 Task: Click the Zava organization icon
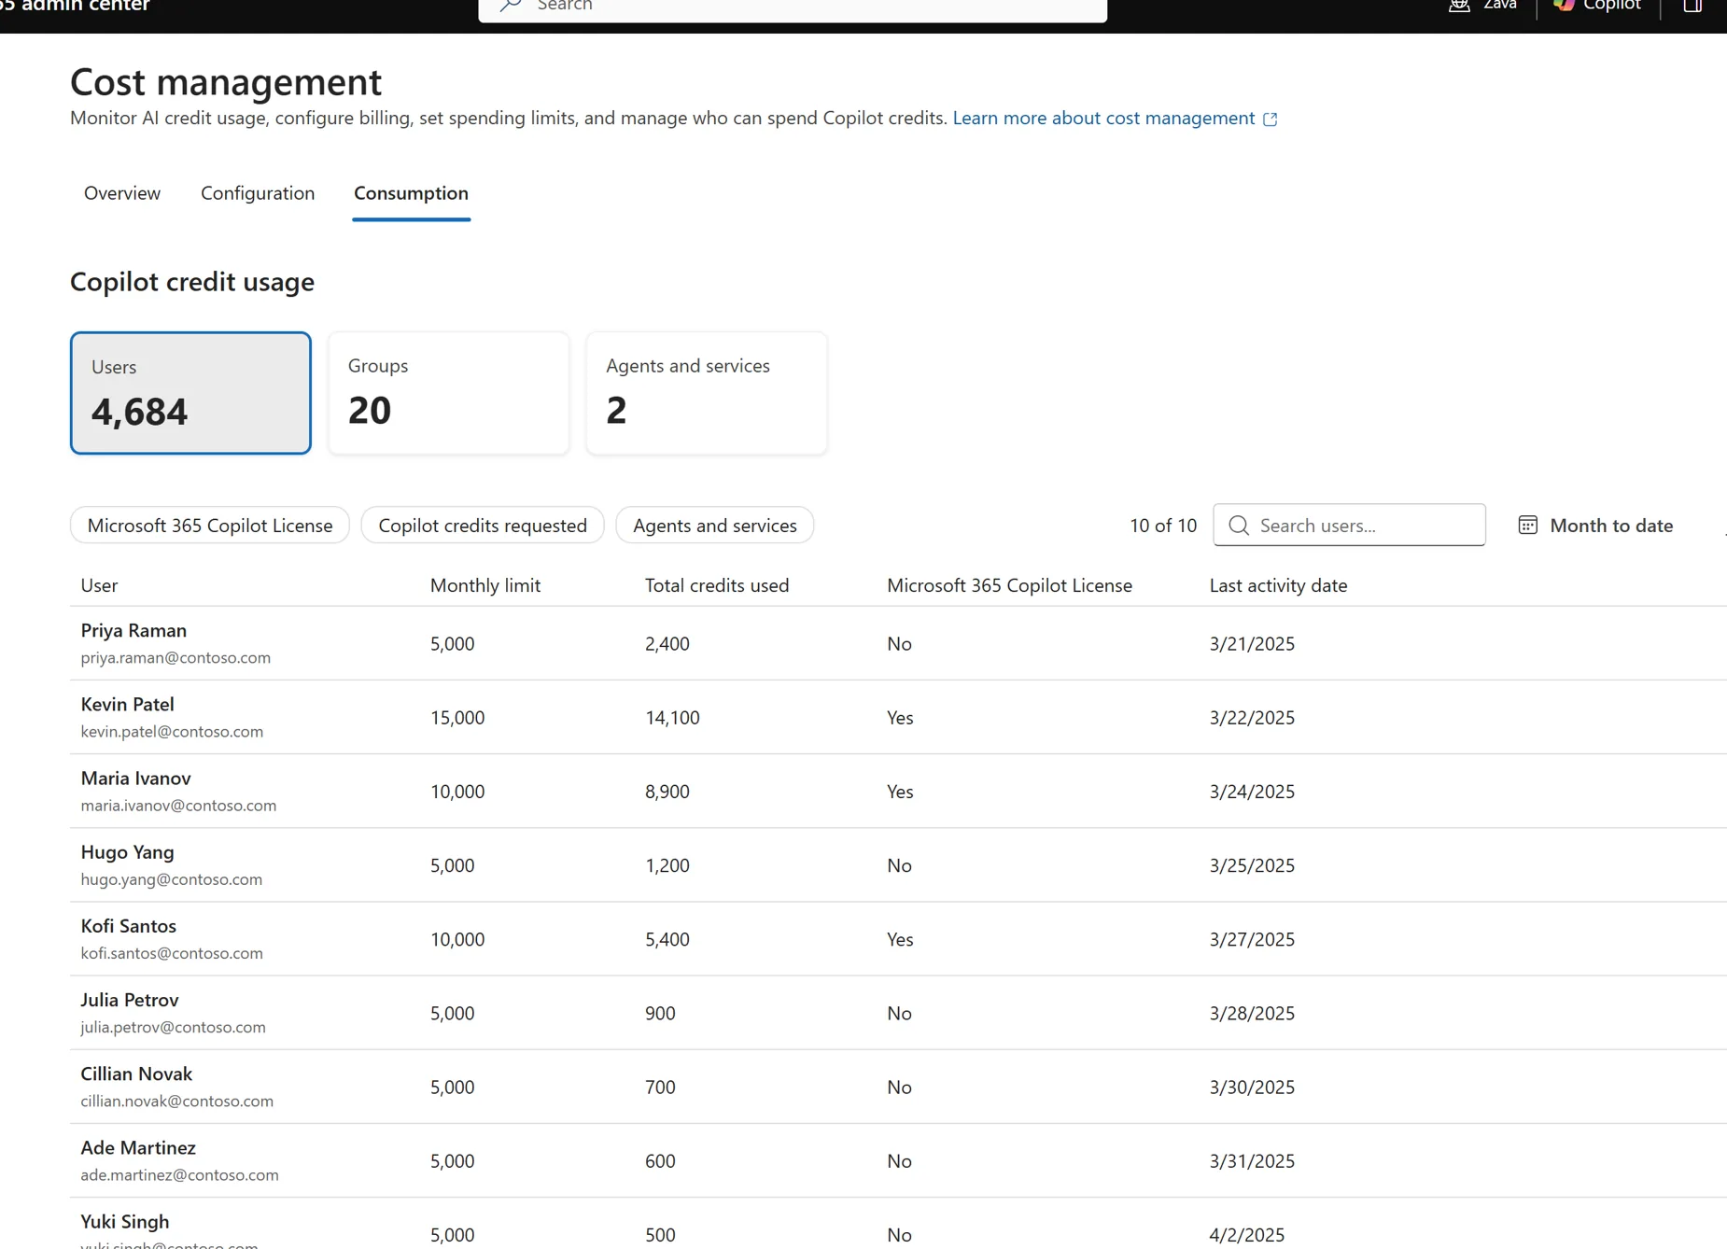[1459, 5]
